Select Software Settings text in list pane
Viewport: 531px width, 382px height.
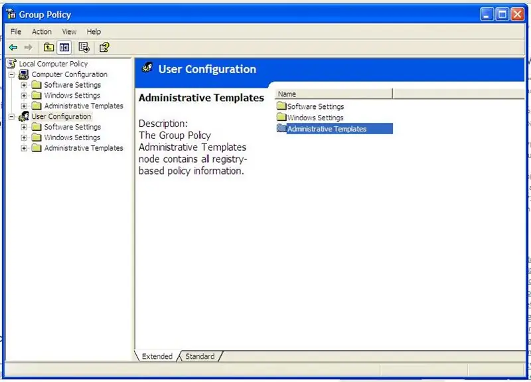click(316, 106)
